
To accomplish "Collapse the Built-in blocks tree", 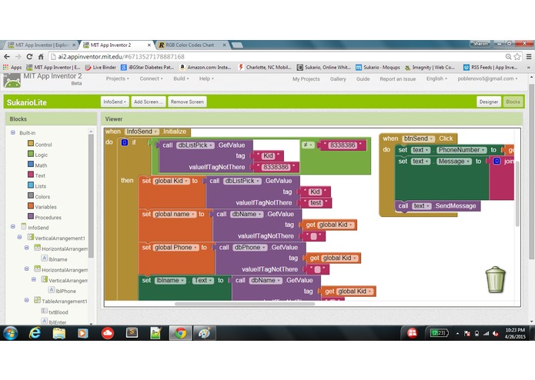I will click(x=13, y=132).
